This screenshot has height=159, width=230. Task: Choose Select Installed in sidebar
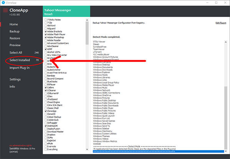tap(20, 60)
